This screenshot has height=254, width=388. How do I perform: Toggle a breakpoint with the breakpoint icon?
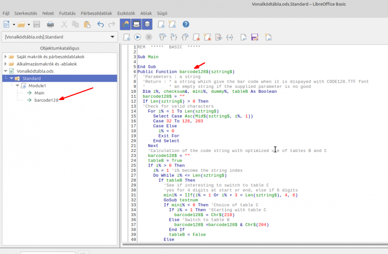196,37
